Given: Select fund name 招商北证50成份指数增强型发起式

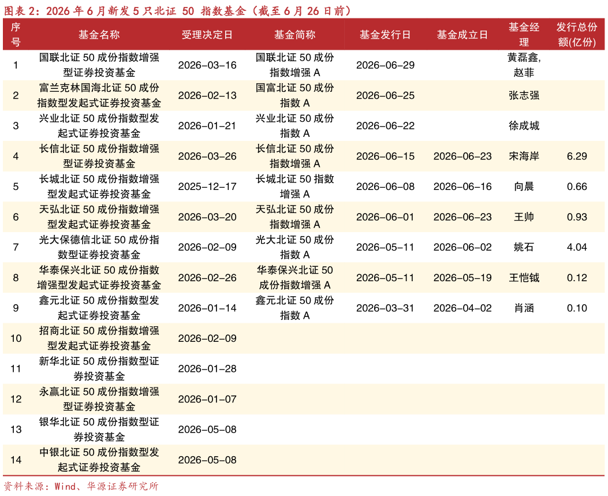Looking at the screenshot, I should 99,338.
